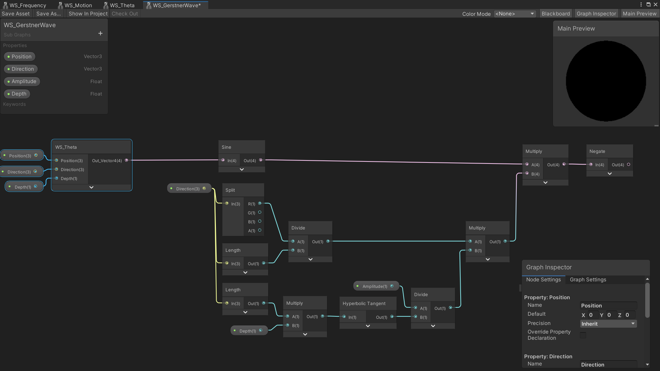Select the Direction property pill in Blackboard

[x=21, y=69]
